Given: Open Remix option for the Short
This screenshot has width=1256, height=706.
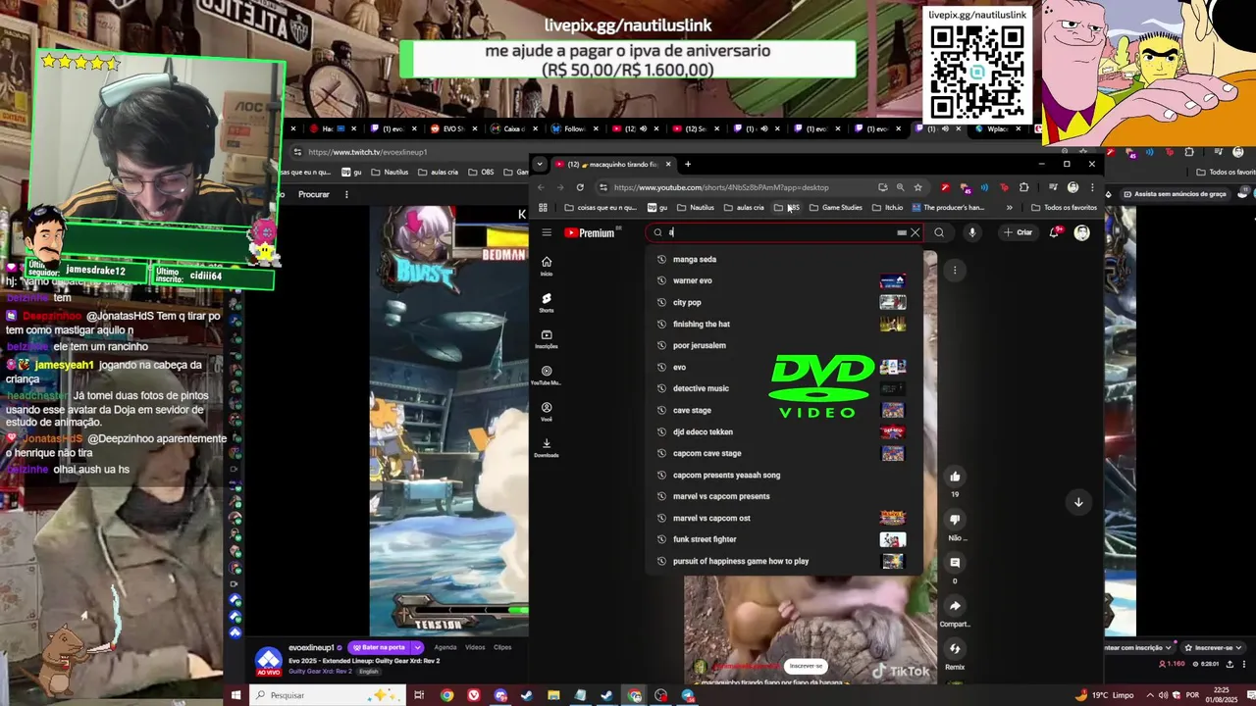Looking at the screenshot, I should pos(955,649).
